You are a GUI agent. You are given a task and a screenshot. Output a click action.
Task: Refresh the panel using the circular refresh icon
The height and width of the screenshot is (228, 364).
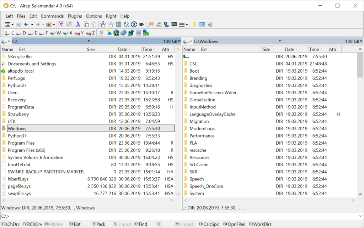[134, 24]
